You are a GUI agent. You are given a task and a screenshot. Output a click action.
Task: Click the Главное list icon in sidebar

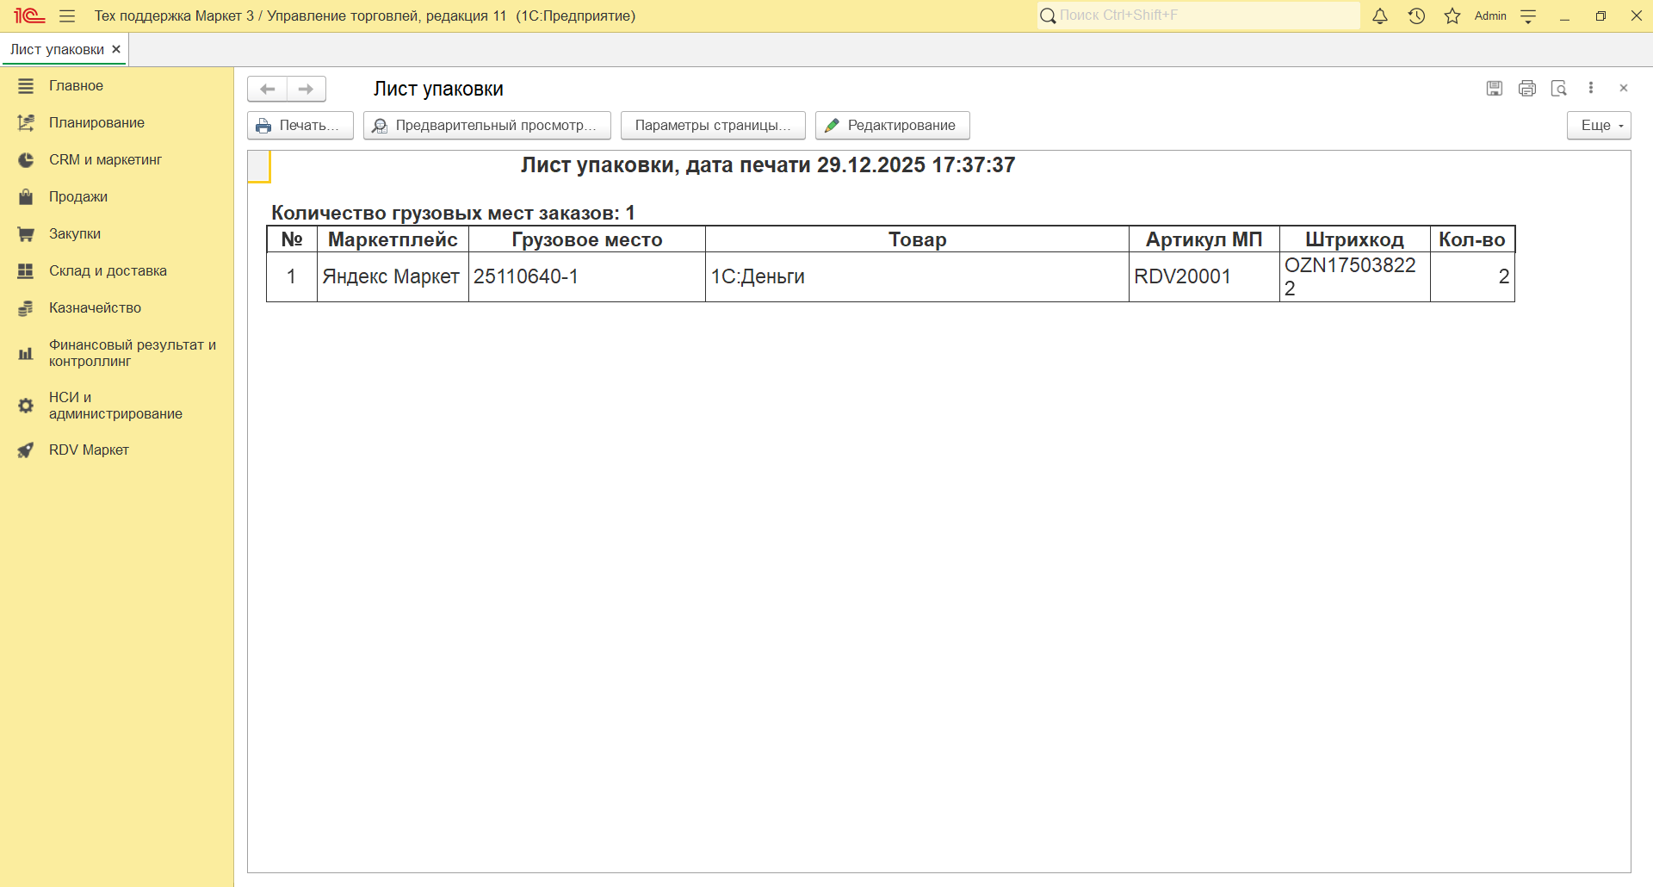(x=26, y=86)
